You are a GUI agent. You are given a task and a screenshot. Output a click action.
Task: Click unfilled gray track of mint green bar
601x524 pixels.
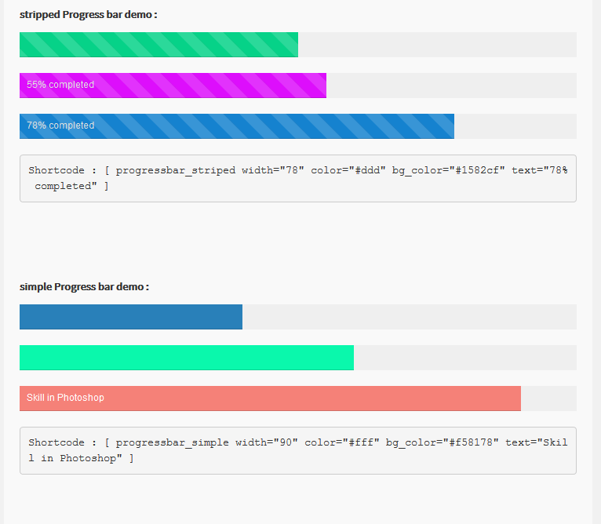click(465, 358)
